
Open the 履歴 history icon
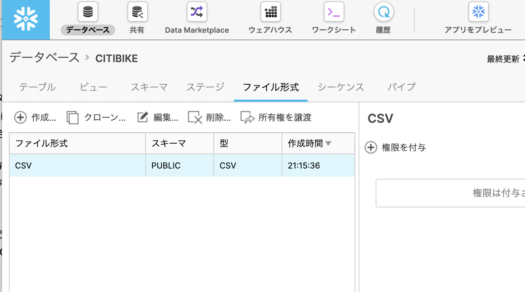point(384,12)
